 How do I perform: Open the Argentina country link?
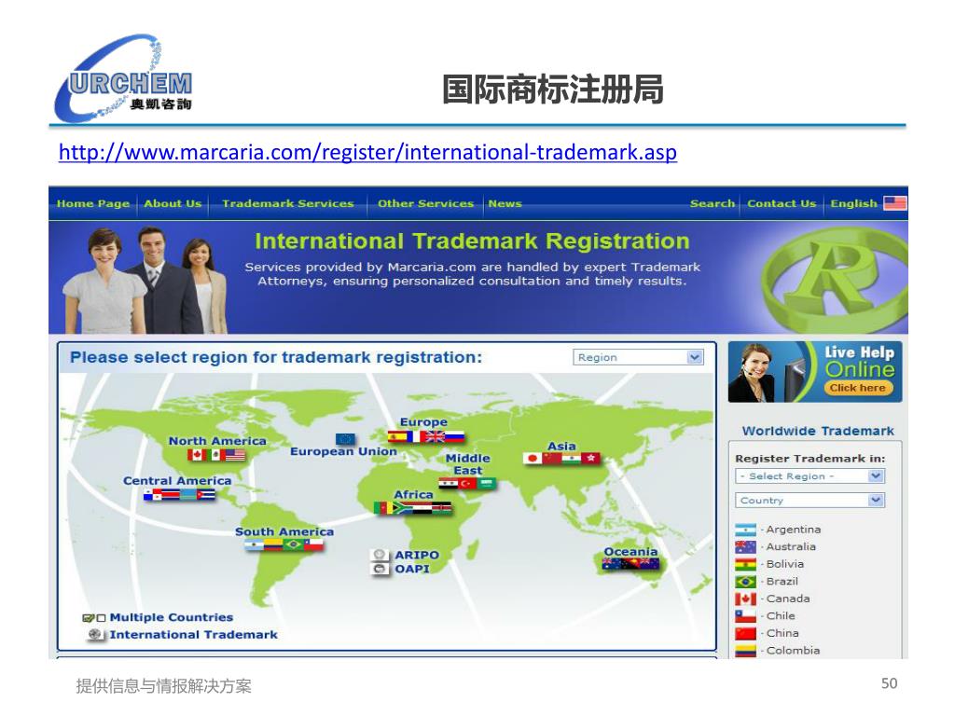794,530
